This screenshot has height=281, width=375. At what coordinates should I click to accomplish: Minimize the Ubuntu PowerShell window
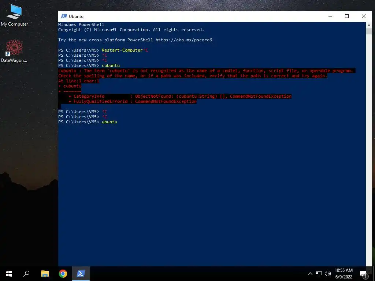coord(330,16)
